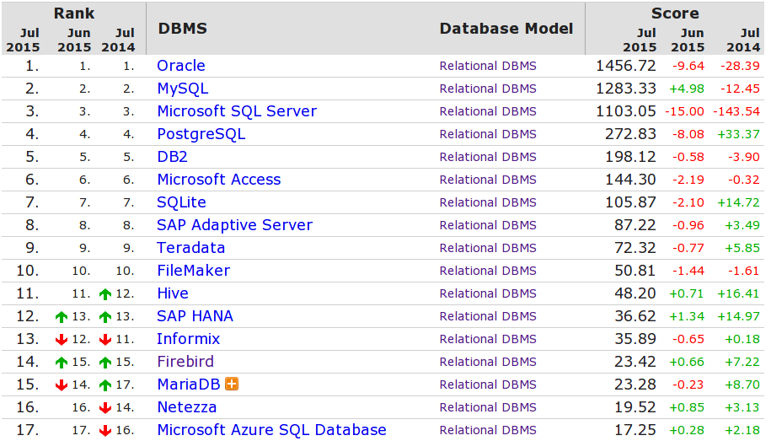Click SAP HANA's green arrow for June 2015 rank
771x441 pixels.
coord(61,316)
